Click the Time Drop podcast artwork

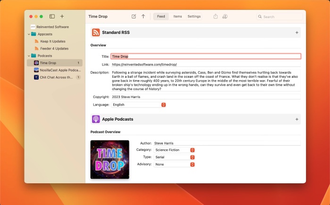tap(110, 159)
